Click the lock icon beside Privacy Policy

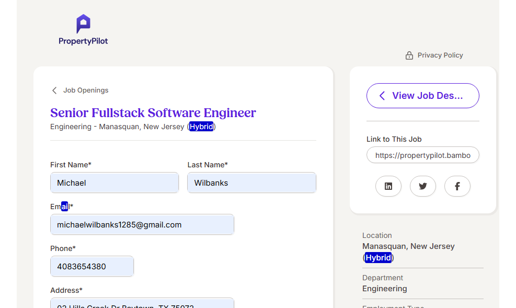409,55
